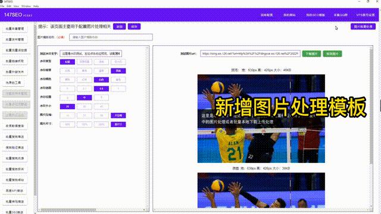The width and height of the screenshot is (381, 214).
Task: Open 批量神马推送 in the sidebar
Action: tap(15, 202)
